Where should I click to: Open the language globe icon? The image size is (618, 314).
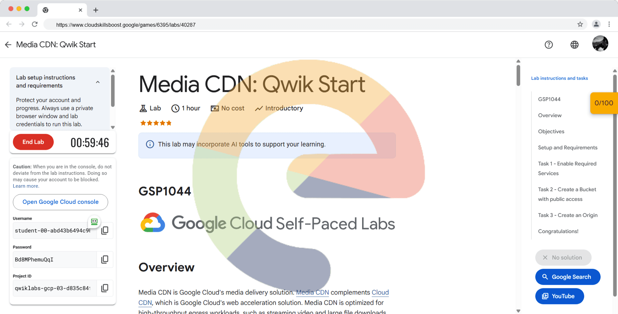click(575, 45)
